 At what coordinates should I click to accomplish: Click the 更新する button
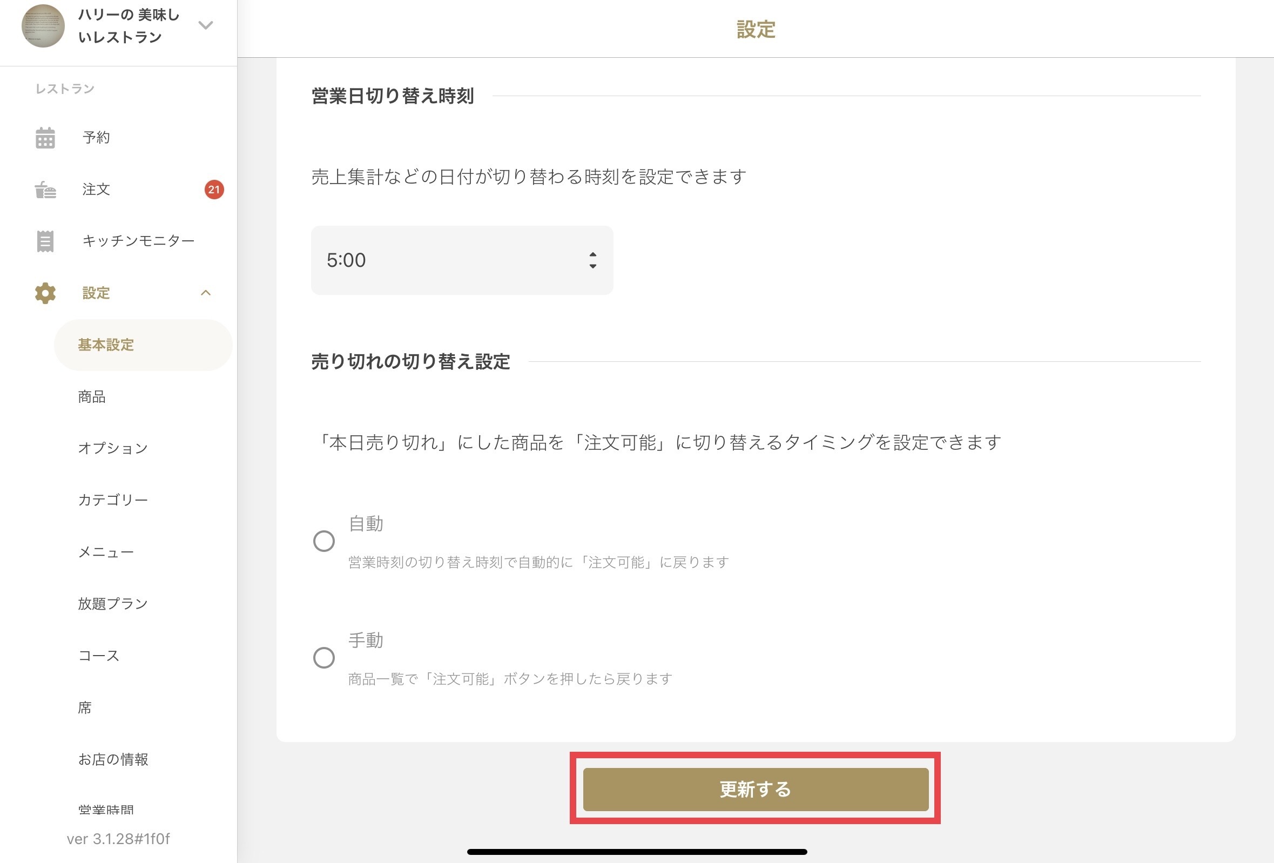click(756, 789)
